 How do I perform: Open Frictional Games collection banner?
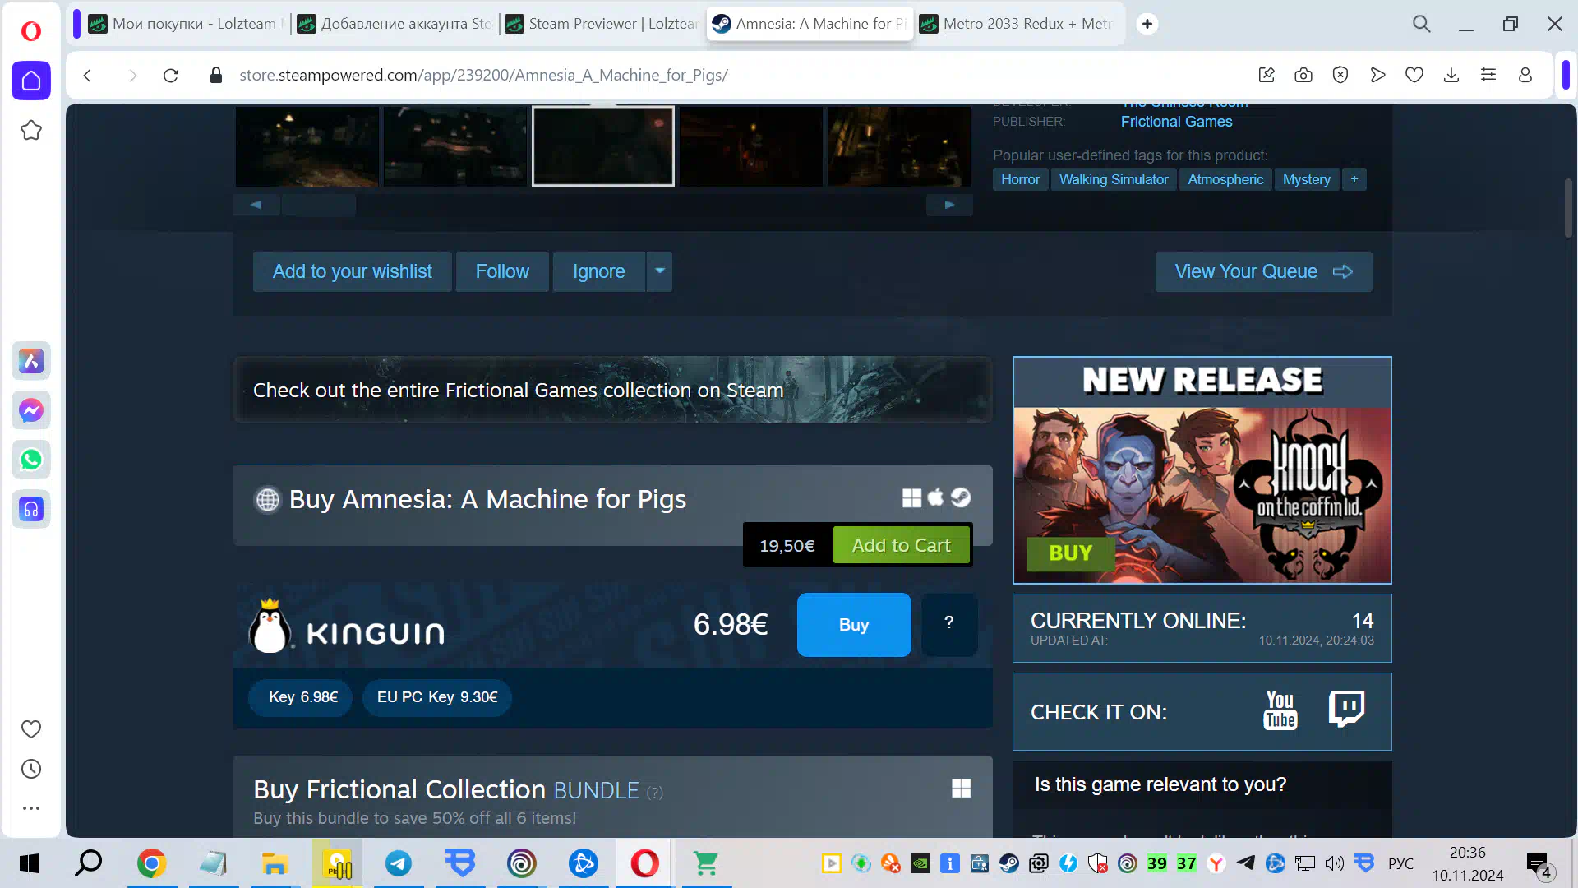612,390
